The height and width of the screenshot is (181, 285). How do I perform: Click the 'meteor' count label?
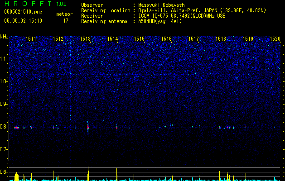click(x=64, y=14)
